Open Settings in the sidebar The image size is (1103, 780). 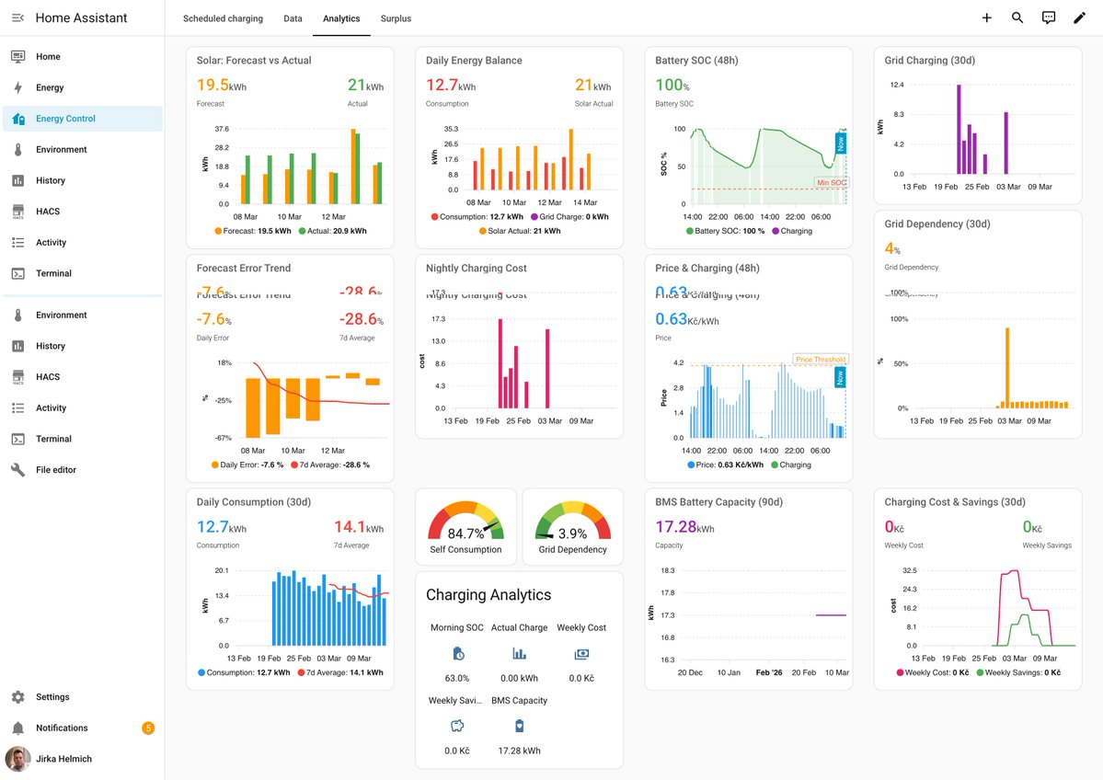click(x=82, y=697)
